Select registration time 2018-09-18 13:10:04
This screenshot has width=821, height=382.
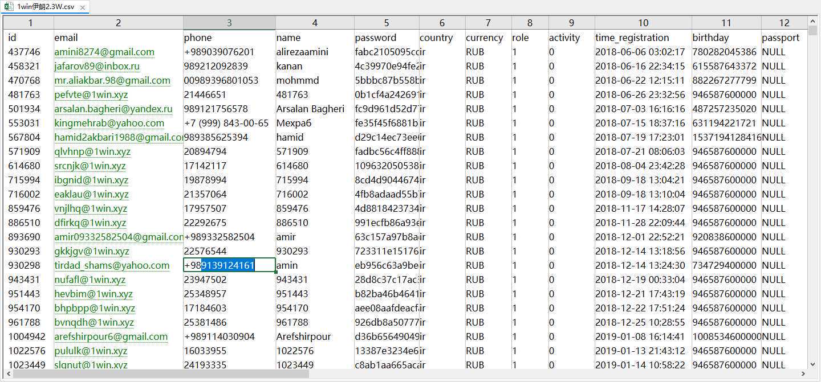(x=643, y=194)
